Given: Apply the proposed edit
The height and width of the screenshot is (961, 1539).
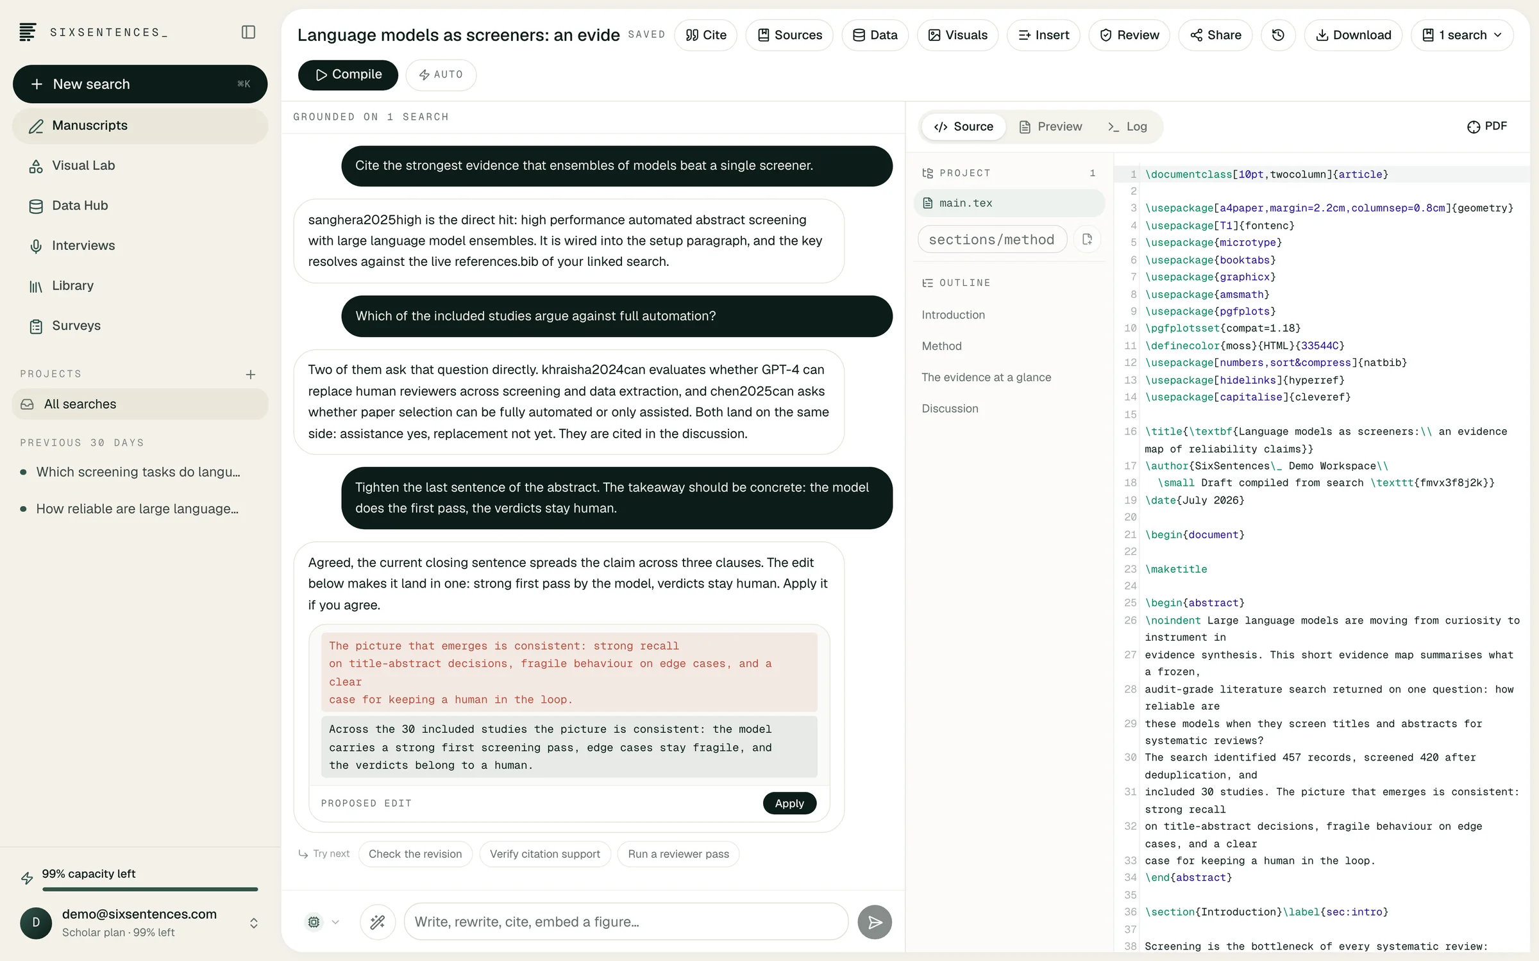Looking at the screenshot, I should click(789, 803).
